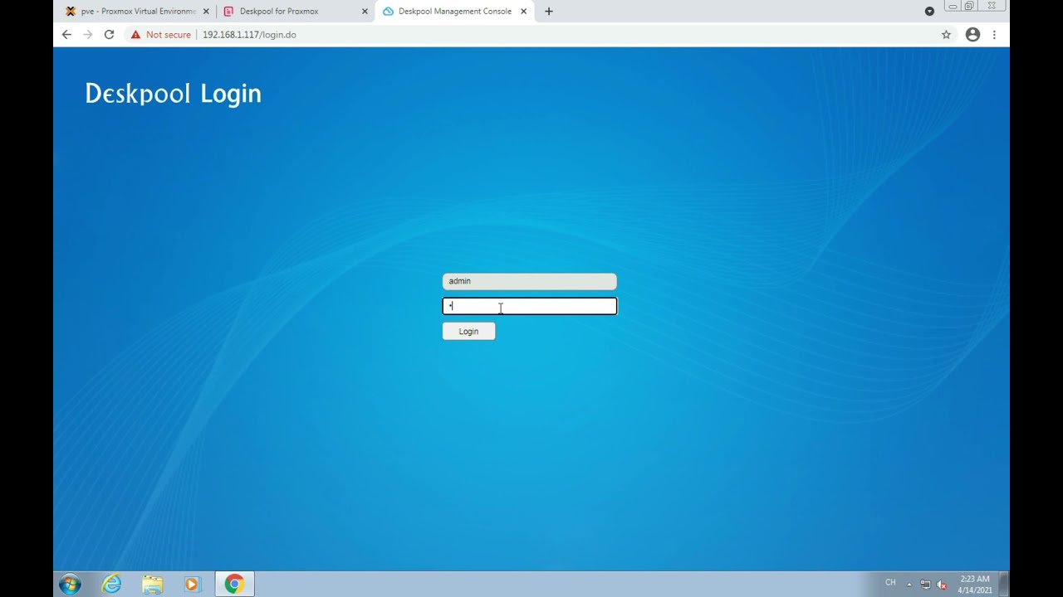Screen dimensions: 1063x597
Task: Focus the password input field
Action: click(529, 307)
